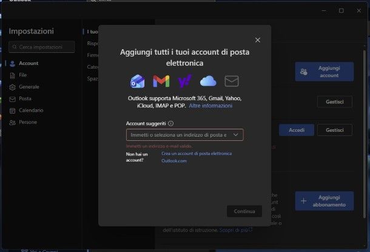Select Account in settings sidebar
370x252 pixels.
point(28,63)
